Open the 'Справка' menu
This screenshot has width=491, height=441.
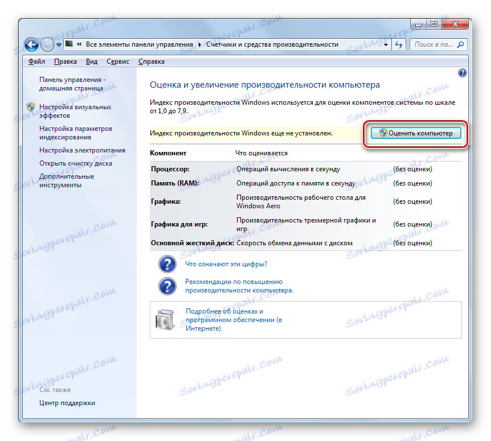pos(152,61)
